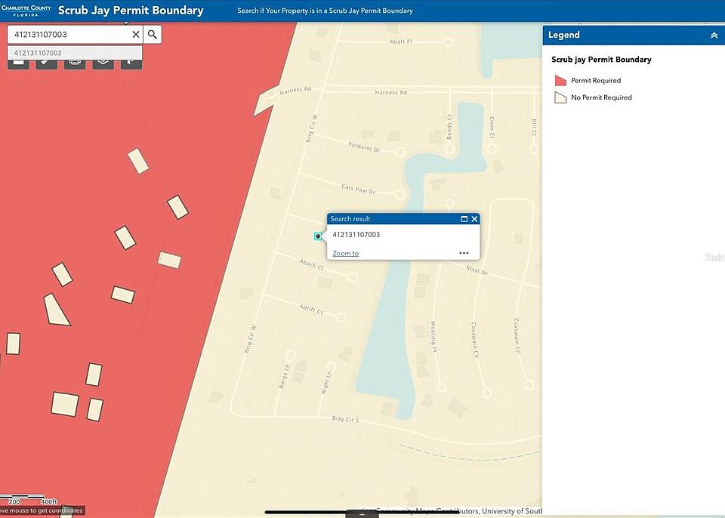
Task: Click the Brig Cir S street label
Action: coord(345,420)
